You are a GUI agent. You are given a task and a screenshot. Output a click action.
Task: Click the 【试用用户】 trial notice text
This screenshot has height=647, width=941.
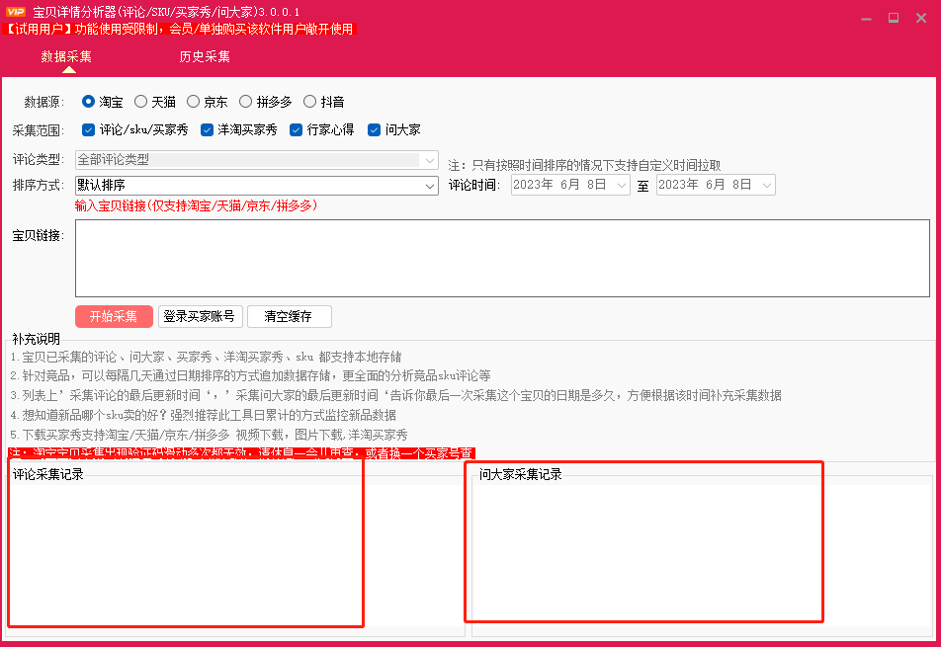pos(180,29)
